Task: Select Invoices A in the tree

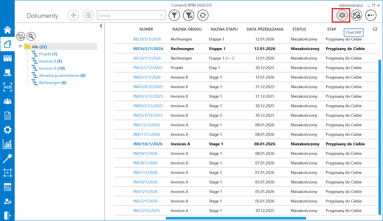Action: [48, 68]
